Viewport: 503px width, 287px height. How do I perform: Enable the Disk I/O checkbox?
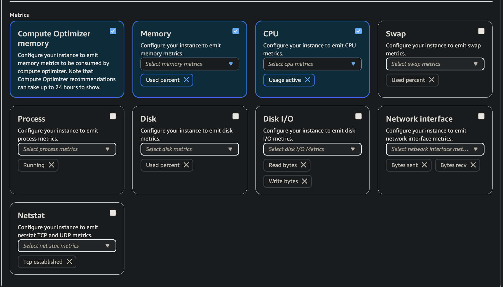358,116
